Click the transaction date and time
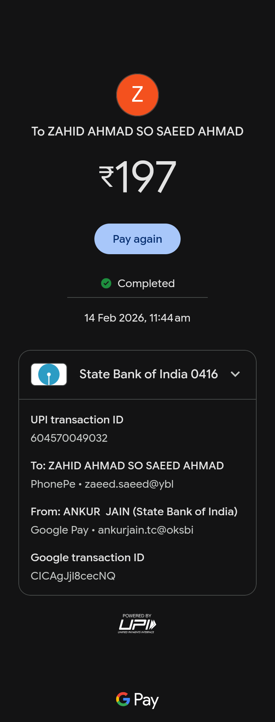Image resolution: width=275 pixels, height=722 pixels. click(x=137, y=318)
